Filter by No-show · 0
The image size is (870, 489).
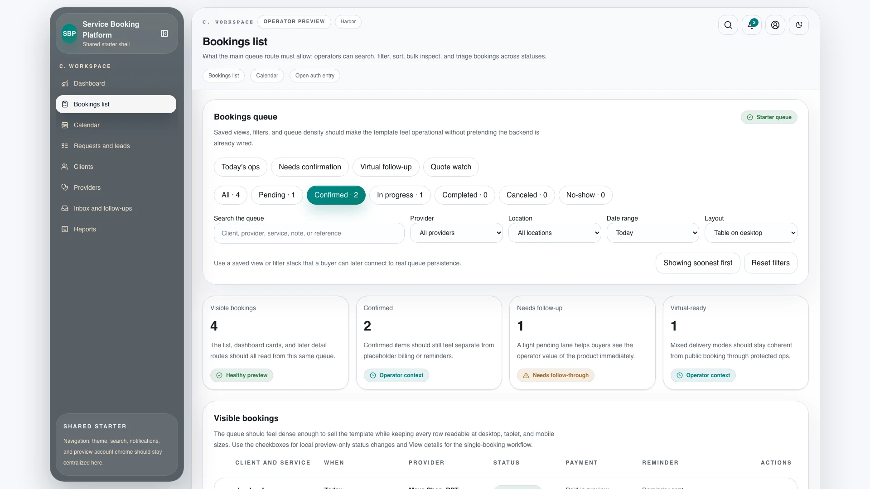click(x=585, y=195)
